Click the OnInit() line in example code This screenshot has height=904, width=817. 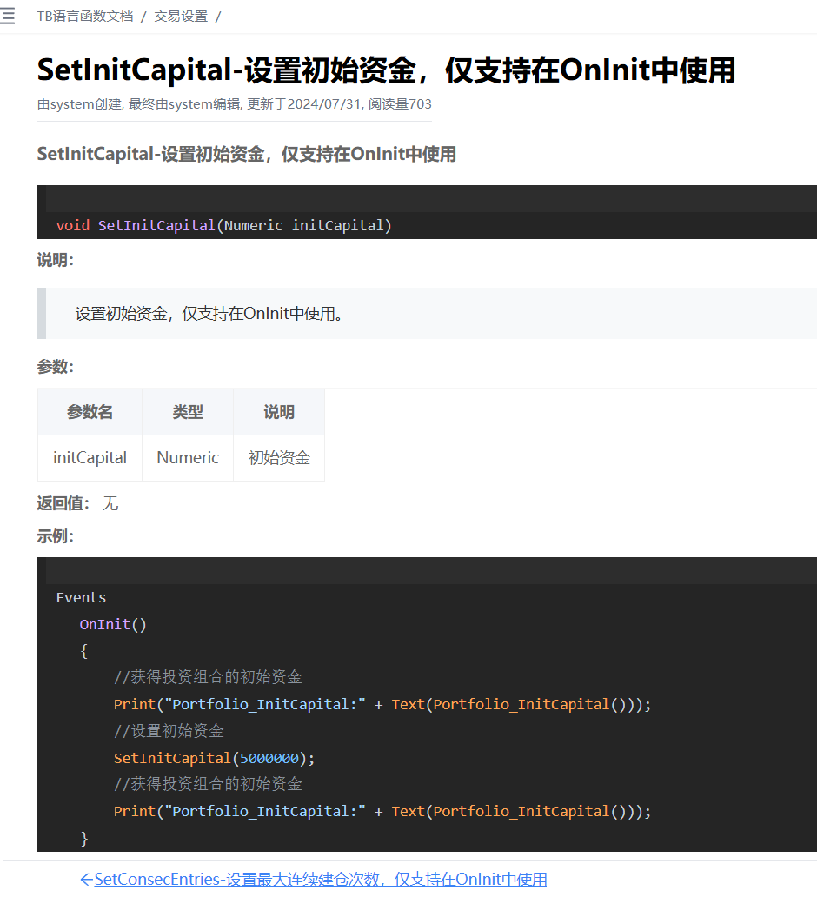[x=113, y=625]
